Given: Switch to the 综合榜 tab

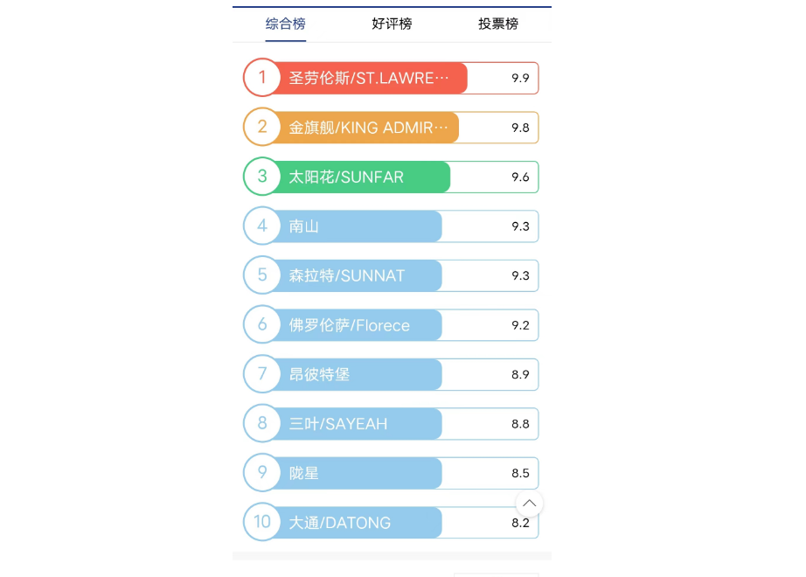Looking at the screenshot, I should [285, 24].
